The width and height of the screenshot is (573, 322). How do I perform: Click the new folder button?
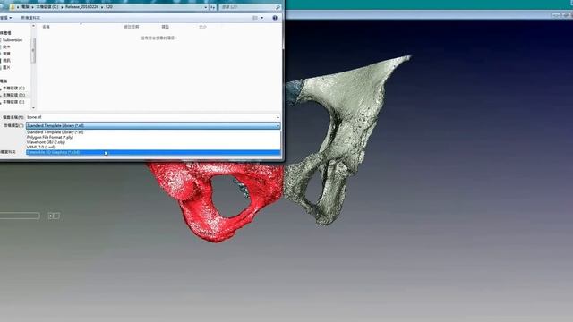pos(30,18)
